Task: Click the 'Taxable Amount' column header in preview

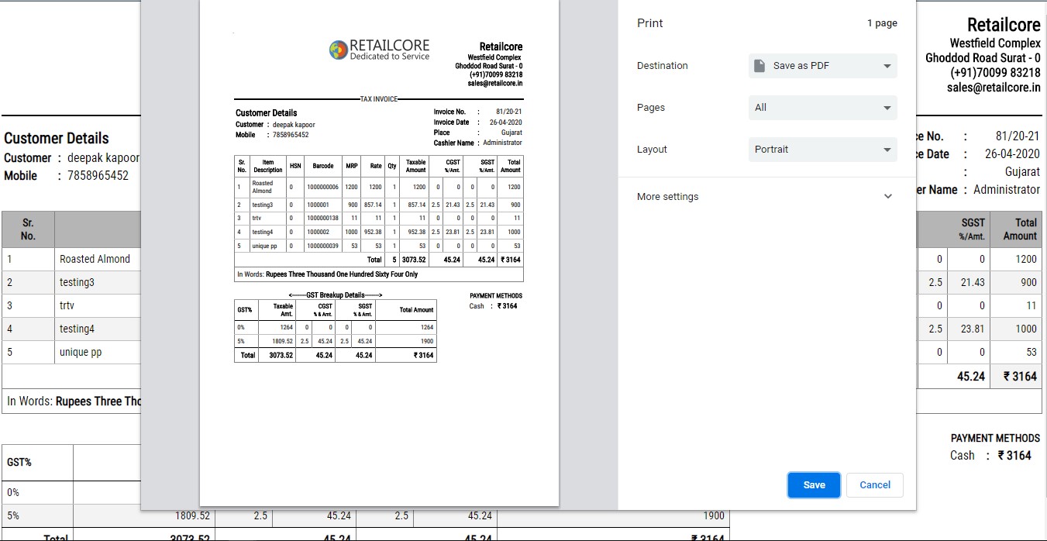Action: 416,166
